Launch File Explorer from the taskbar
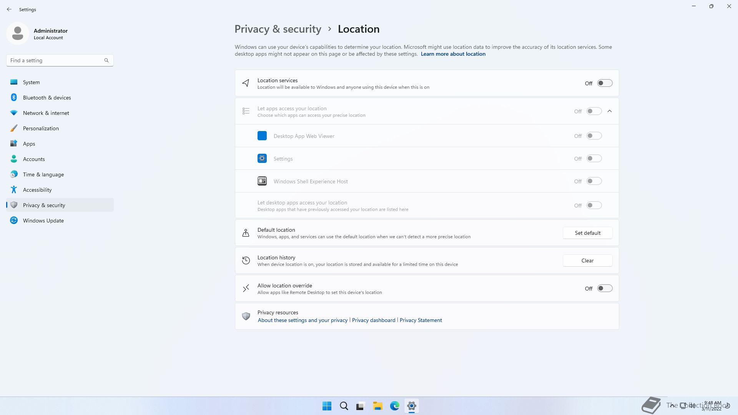The image size is (738, 415). 377,406
